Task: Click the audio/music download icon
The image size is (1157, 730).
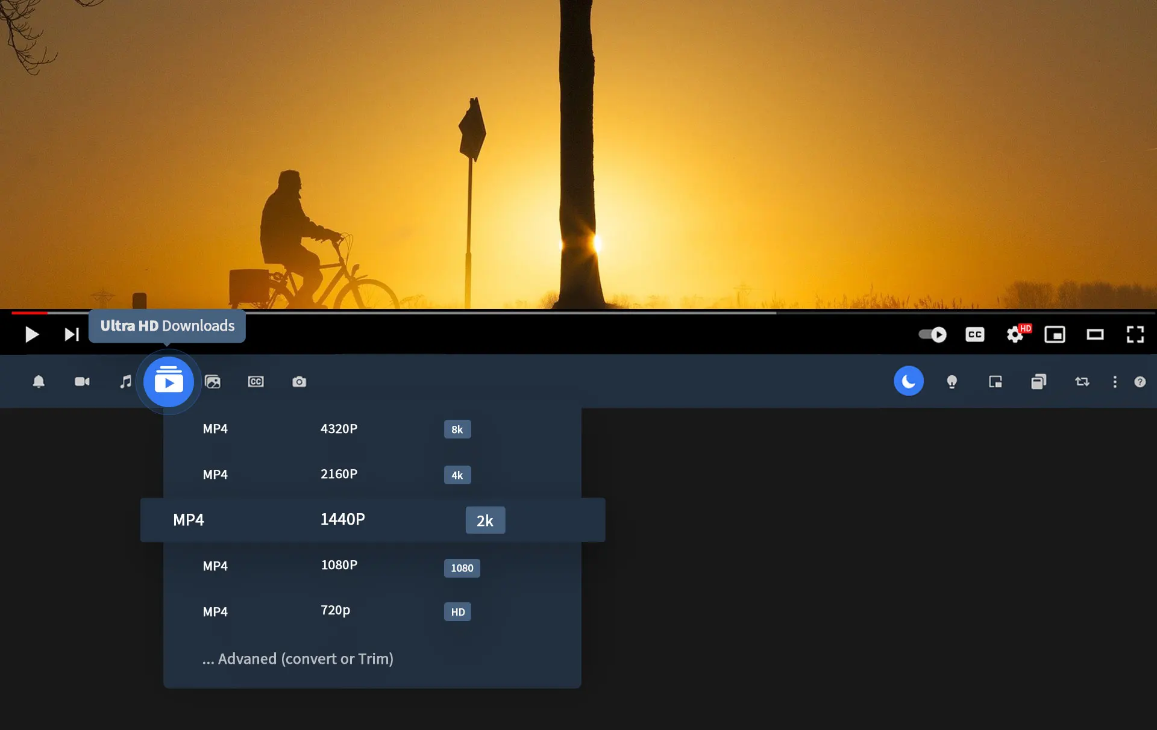Action: click(125, 381)
